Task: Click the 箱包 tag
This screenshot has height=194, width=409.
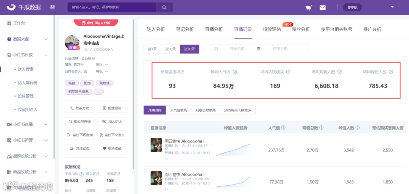Action: coord(72,83)
